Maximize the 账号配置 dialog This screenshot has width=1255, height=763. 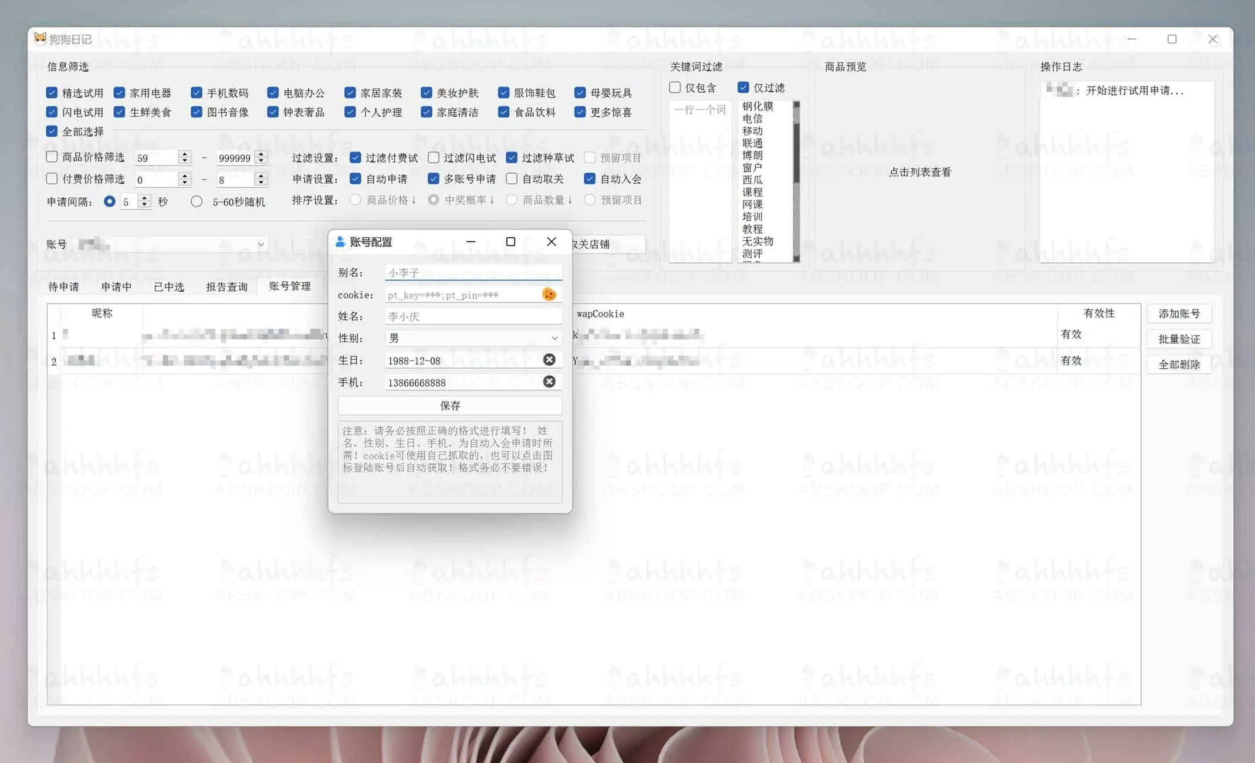click(x=510, y=242)
